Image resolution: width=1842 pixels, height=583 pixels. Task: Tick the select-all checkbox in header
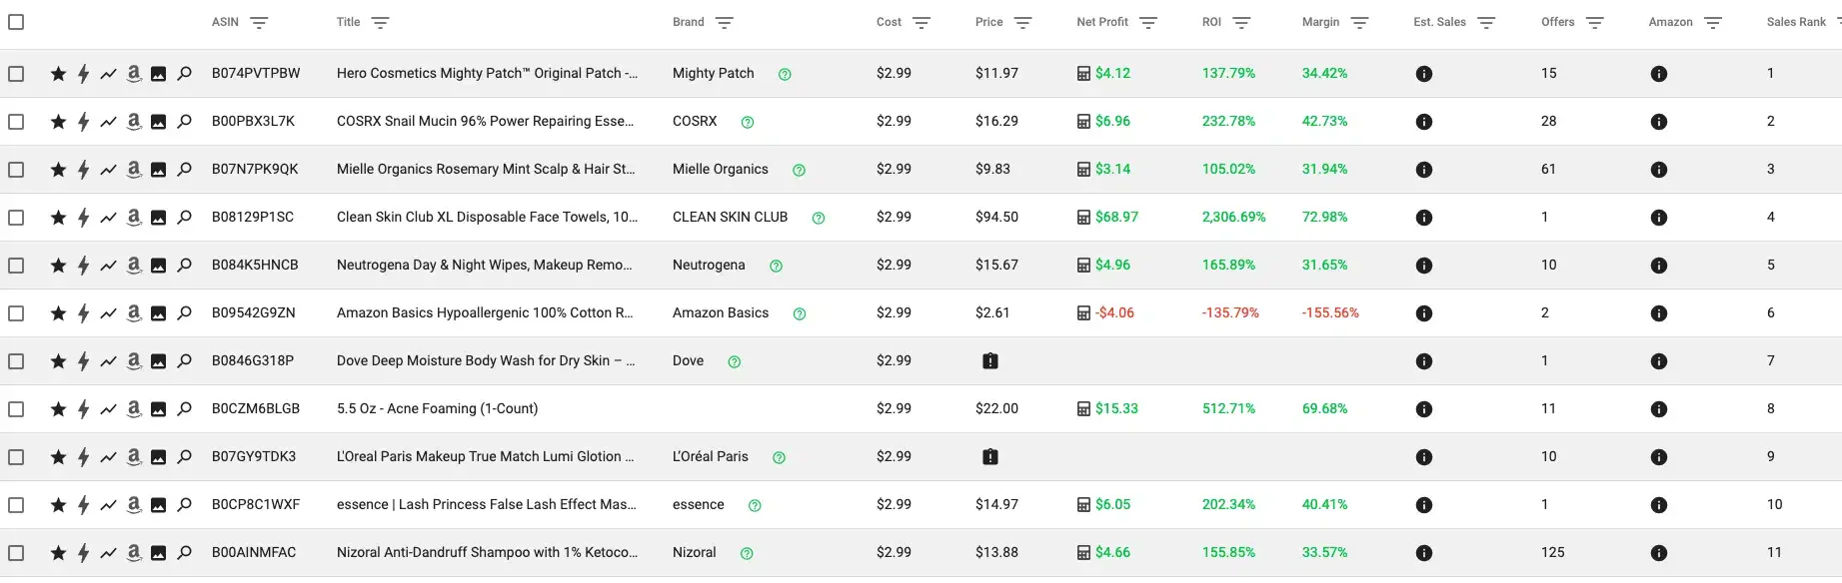click(16, 22)
